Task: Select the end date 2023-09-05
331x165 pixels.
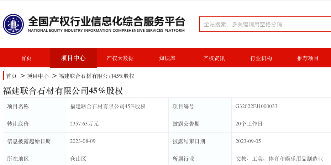Action: [248, 141]
